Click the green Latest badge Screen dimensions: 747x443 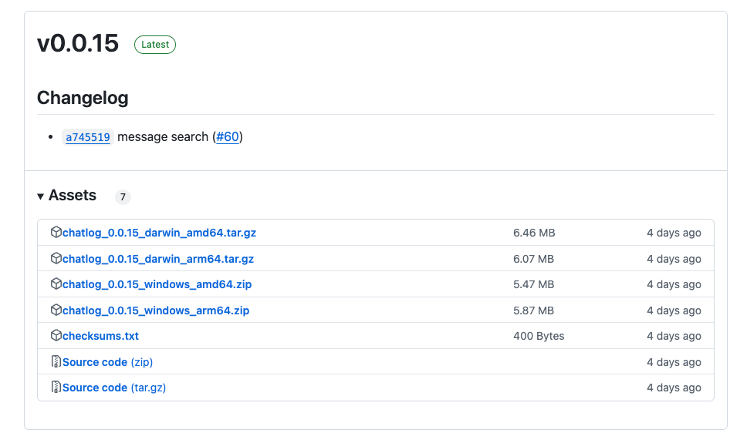[x=155, y=45]
